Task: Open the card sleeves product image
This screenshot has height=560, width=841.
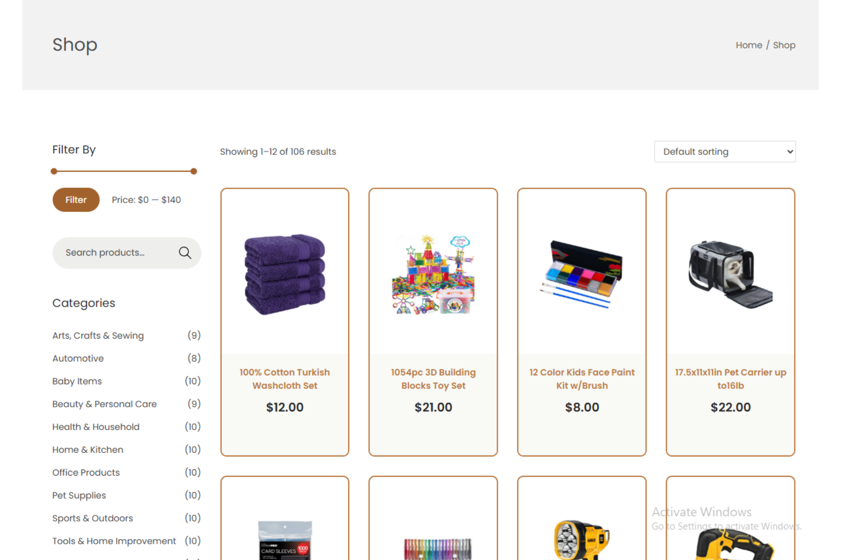Action: pyautogui.click(x=285, y=540)
